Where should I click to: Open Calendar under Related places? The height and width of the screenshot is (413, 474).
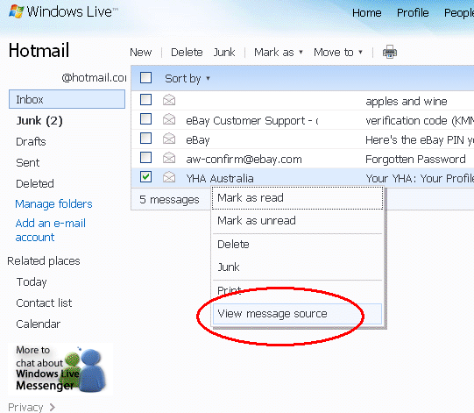[38, 324]
